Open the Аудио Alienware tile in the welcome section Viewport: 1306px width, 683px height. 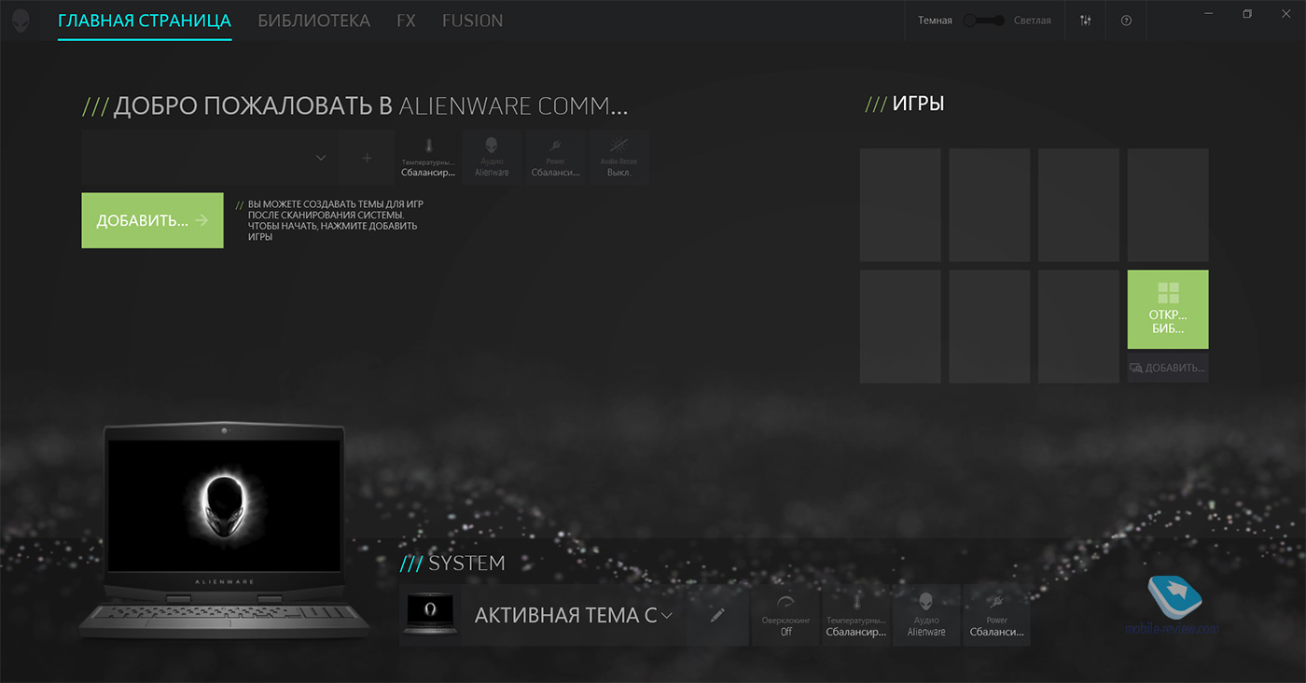492,158
